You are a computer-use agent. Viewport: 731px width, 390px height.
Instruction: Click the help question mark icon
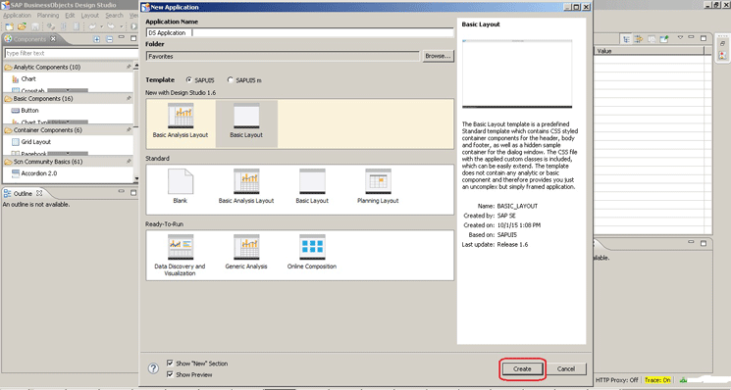(x=153, y=368)
